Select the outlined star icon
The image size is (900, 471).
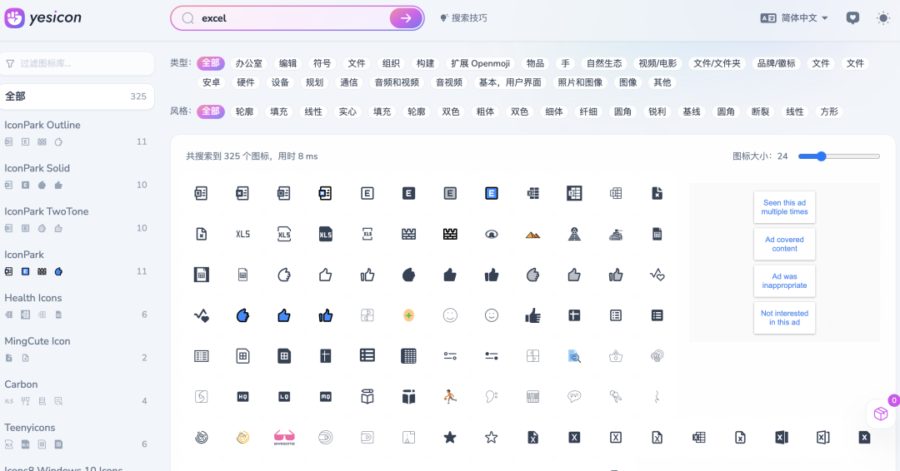(x=492, y=438)
